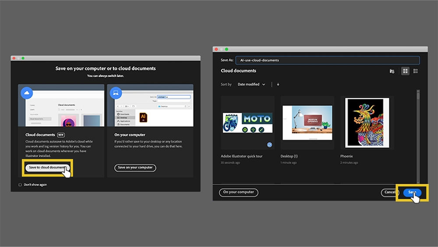Focus the Save As filename field
Image resolution: width=438 pixels, height=247 pixels.
pyautogui.click(x=327, y=60)
